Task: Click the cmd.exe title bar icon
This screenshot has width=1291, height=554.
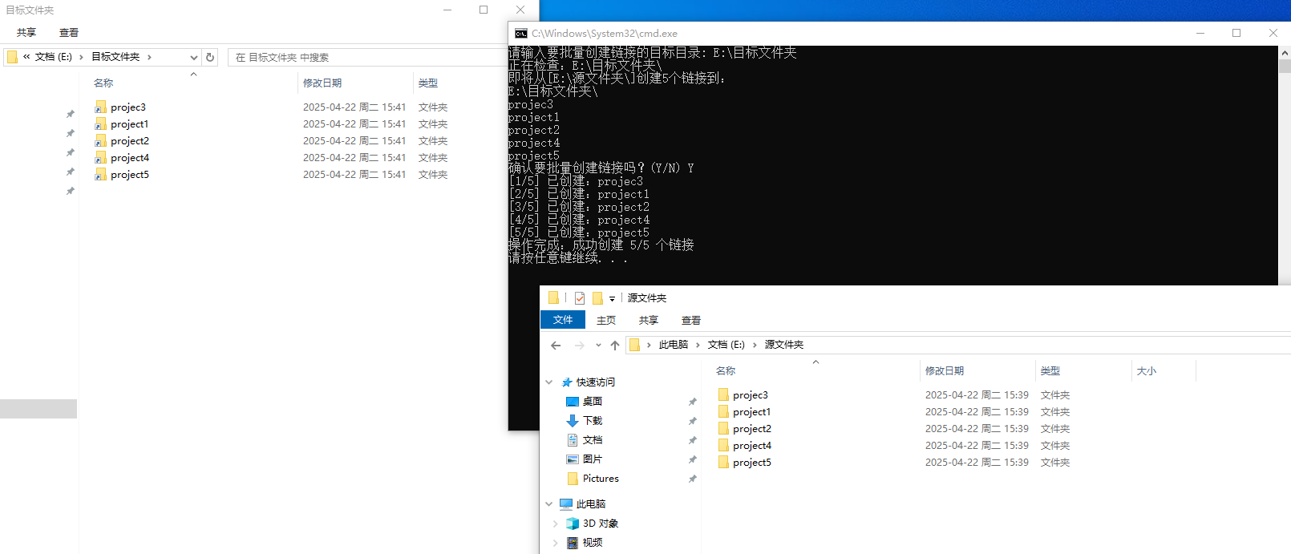Action: tap(521, 33)
